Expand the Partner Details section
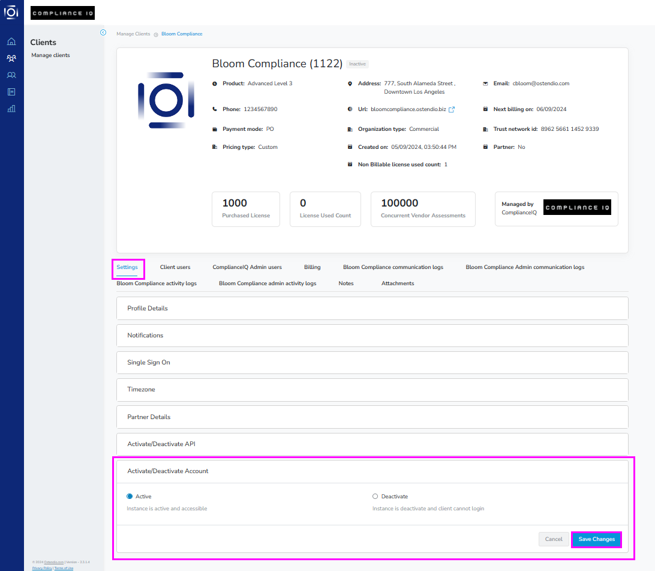 (x=372, y=417)
